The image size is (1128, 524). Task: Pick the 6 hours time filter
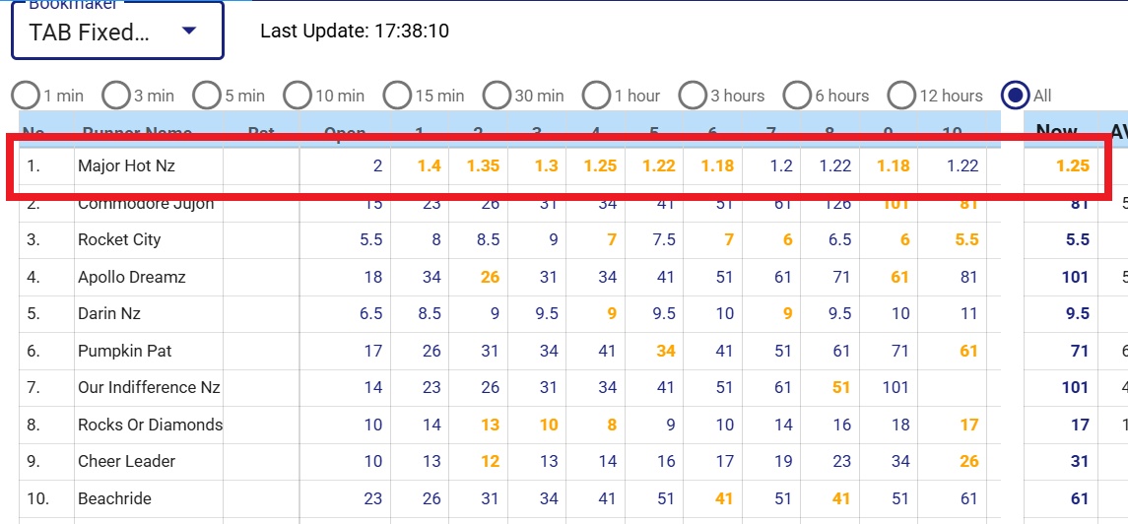[x=798, y=96]
